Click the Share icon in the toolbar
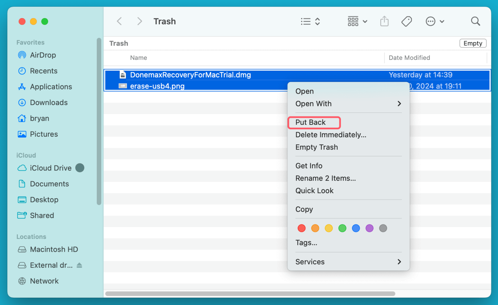The width and height of the screenshot is (498, 305). [x=384, y=21]
